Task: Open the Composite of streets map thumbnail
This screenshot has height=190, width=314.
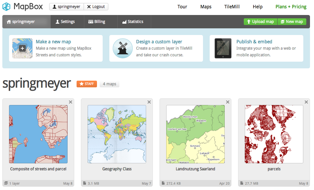Action: point(38,134)
